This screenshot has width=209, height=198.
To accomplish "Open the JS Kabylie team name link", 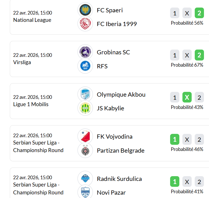I will pos(110,108).
